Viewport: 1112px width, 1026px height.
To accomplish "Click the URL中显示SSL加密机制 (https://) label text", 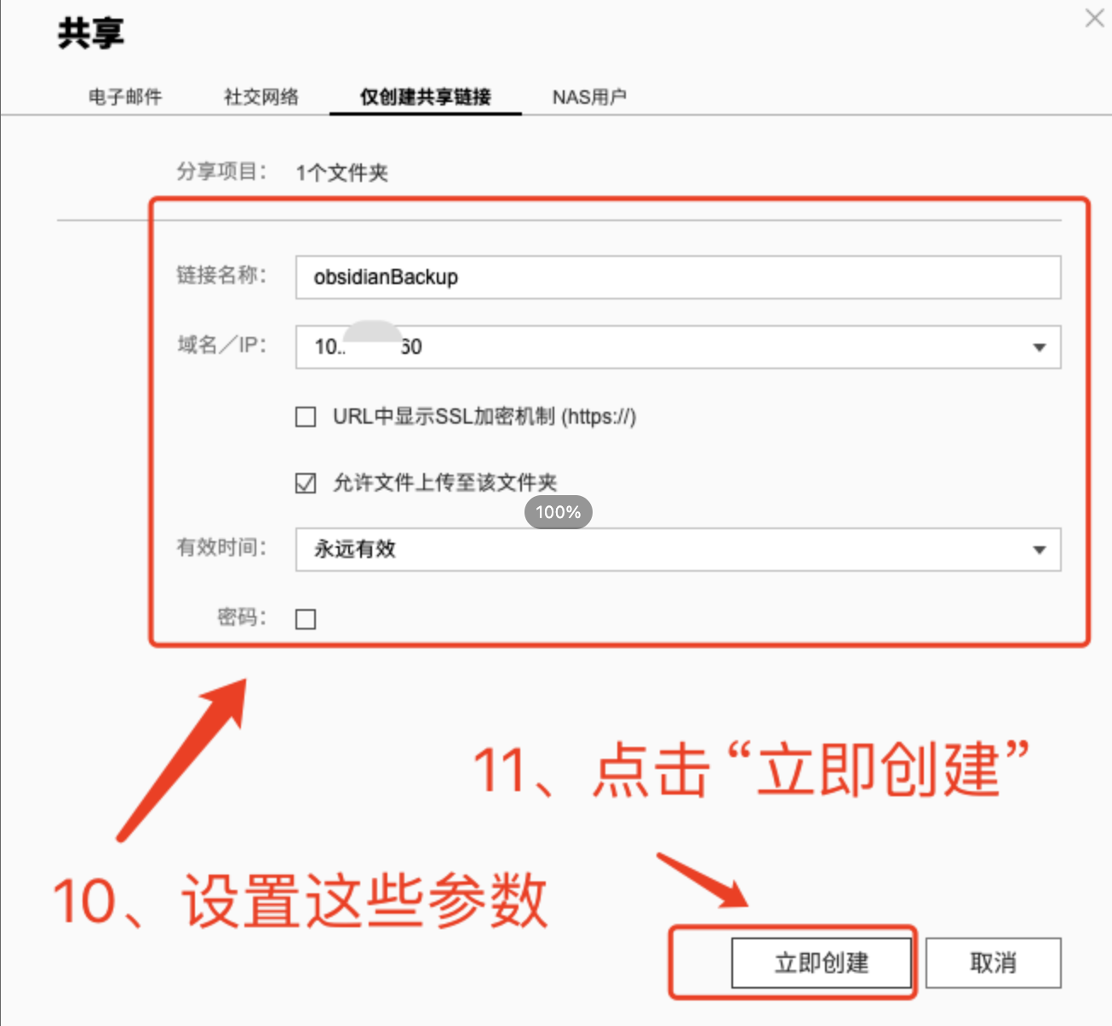I will pyautogui.click(x=484, y=417).
